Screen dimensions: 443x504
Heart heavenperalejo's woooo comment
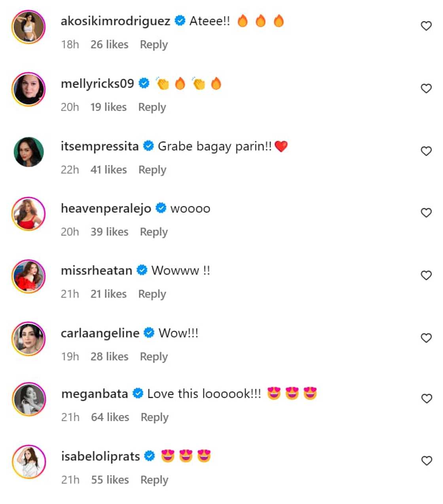(x=426, y=213)
